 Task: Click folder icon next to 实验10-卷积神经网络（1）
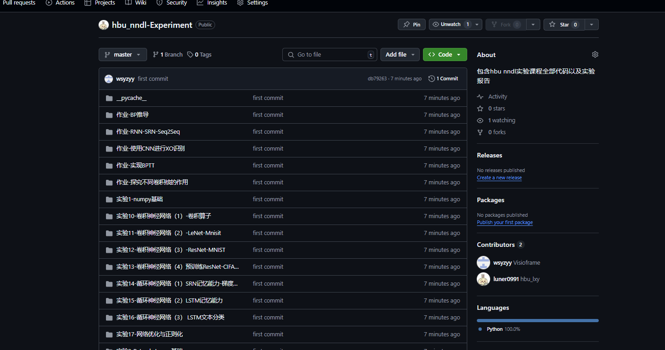point(109,216)
